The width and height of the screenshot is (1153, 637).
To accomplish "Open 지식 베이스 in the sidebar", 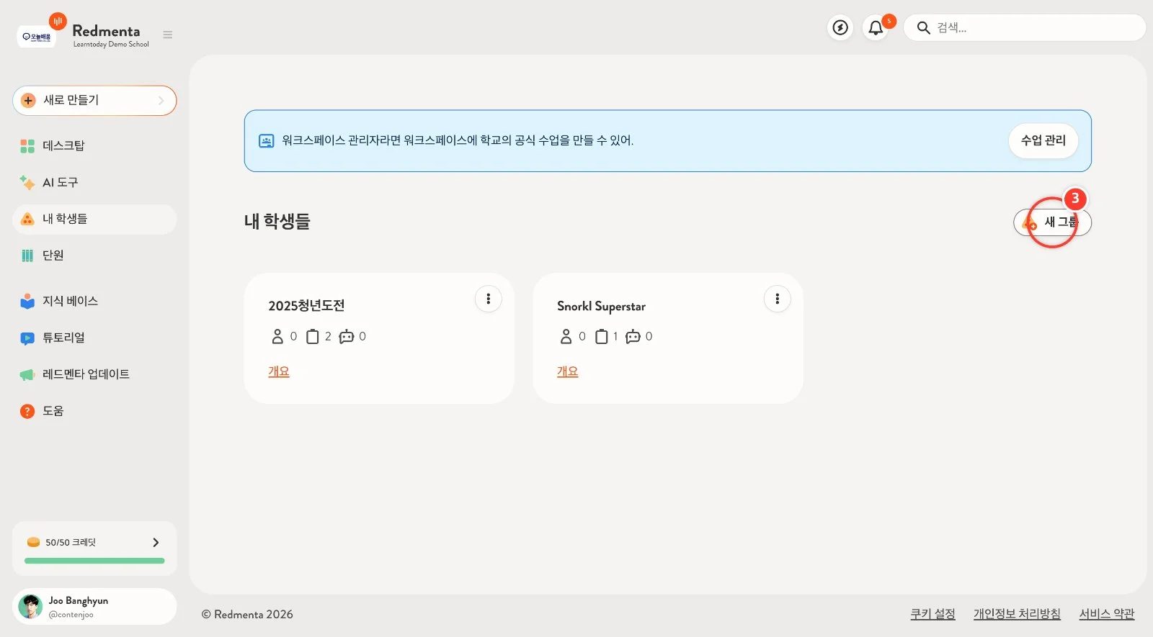I will (94, 301).
